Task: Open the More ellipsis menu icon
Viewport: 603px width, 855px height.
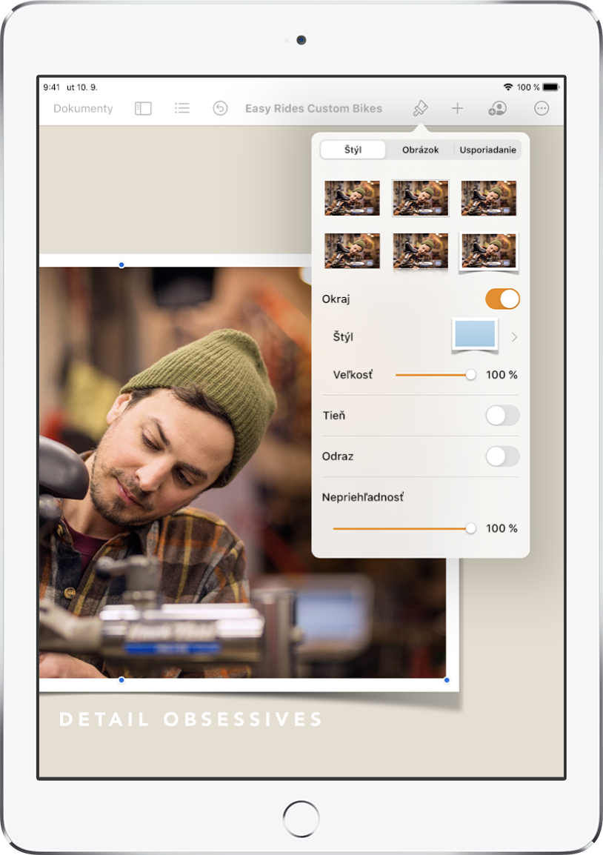Action: point(542,108)
